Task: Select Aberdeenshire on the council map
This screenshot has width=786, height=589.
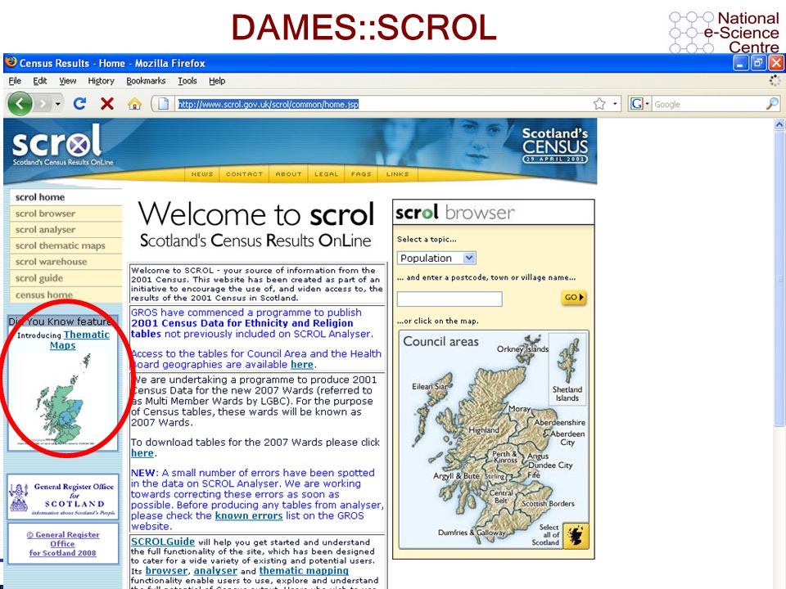Action: click(x=559, y=422)
